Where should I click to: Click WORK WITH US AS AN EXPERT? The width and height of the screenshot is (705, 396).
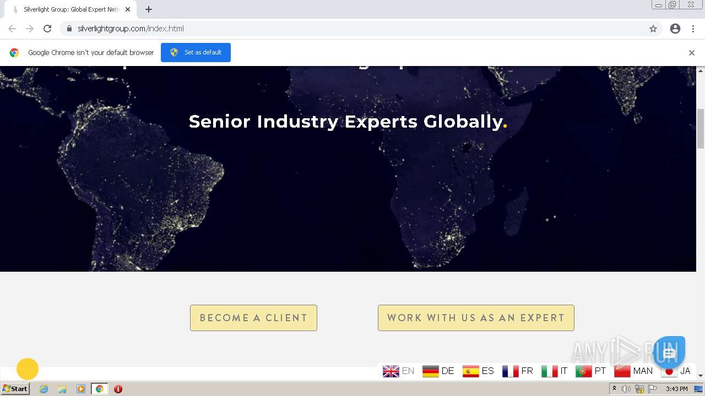pyautogui.click(x=476, y=318)
